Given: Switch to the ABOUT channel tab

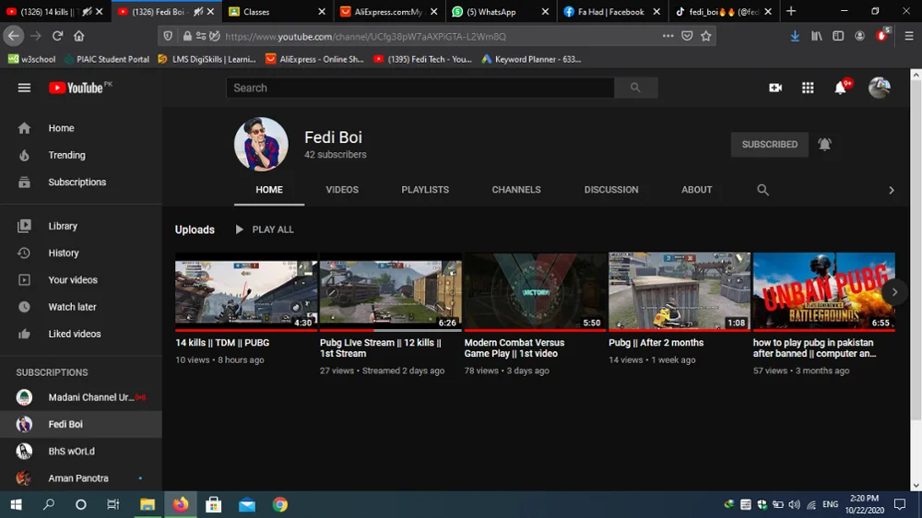Looking at the screenshot, I should (x=697, y=190).
